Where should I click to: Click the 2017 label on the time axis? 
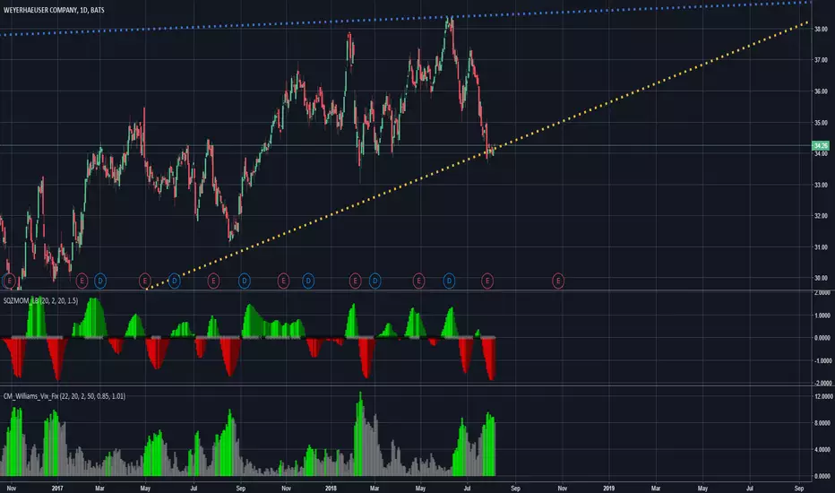[x=57, y=488]
